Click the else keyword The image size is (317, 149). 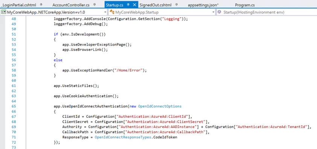coord(58,60)
